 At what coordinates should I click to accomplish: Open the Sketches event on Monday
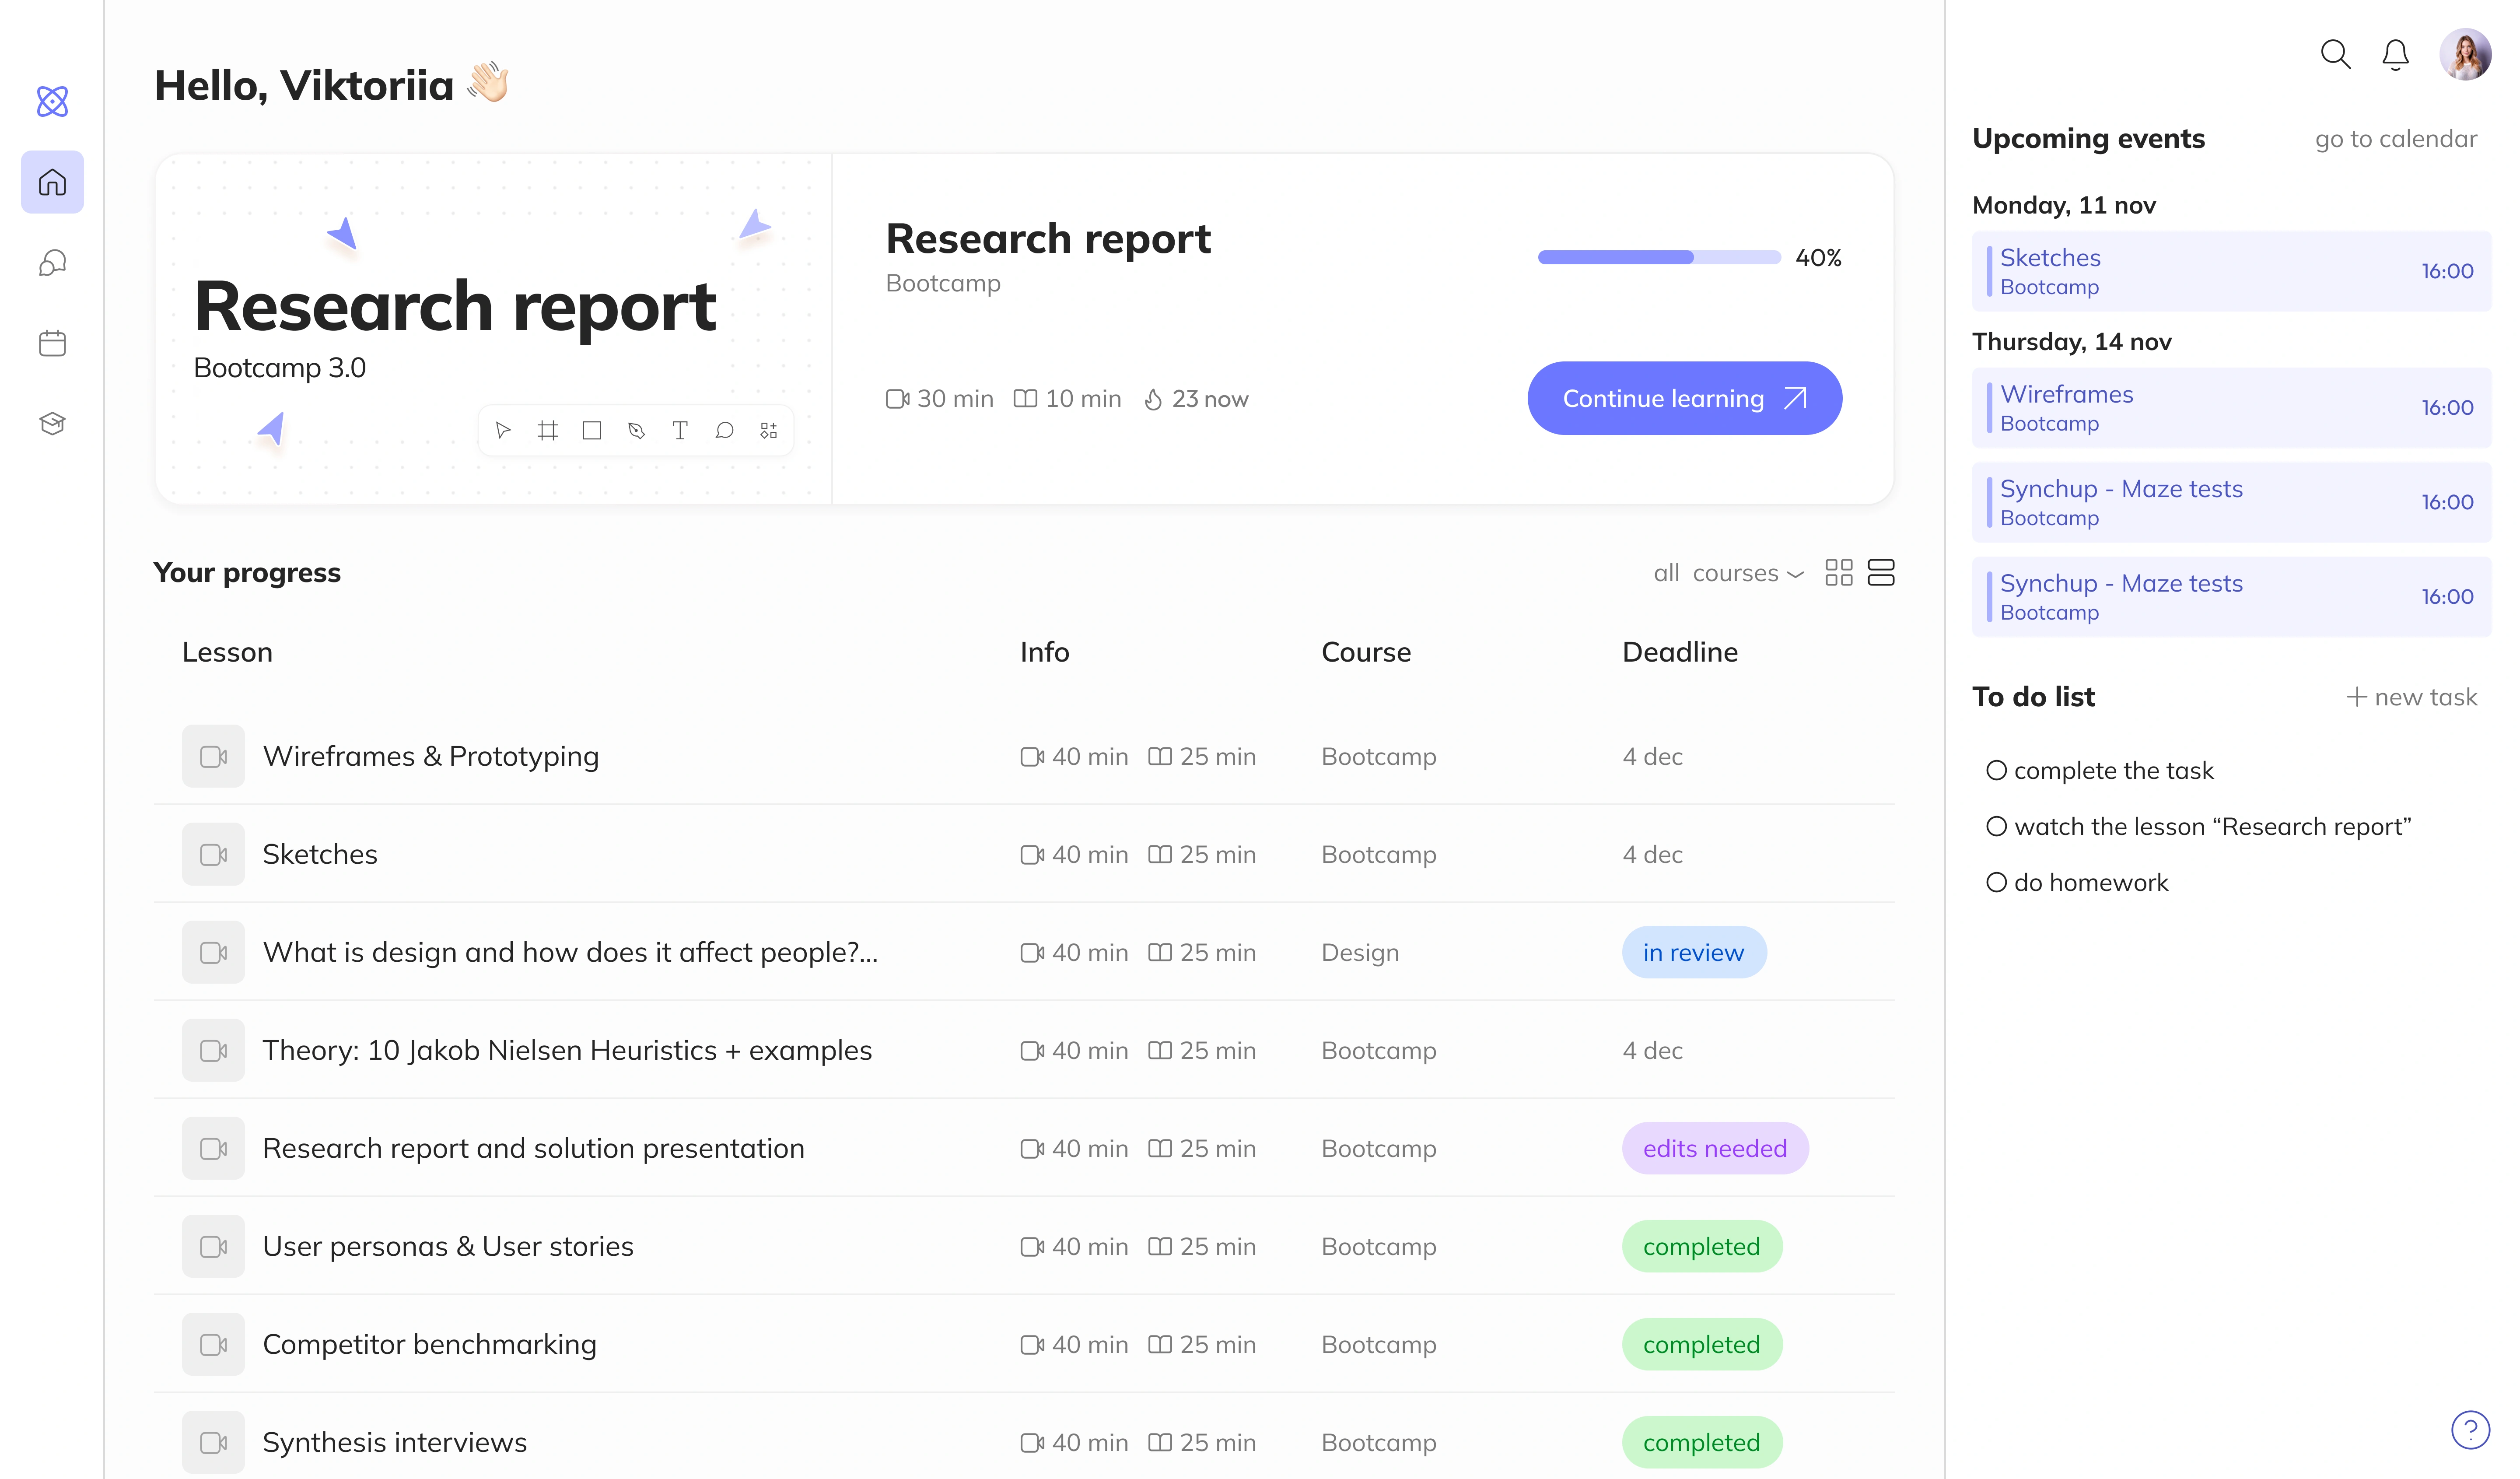[x=2230, y=271]
